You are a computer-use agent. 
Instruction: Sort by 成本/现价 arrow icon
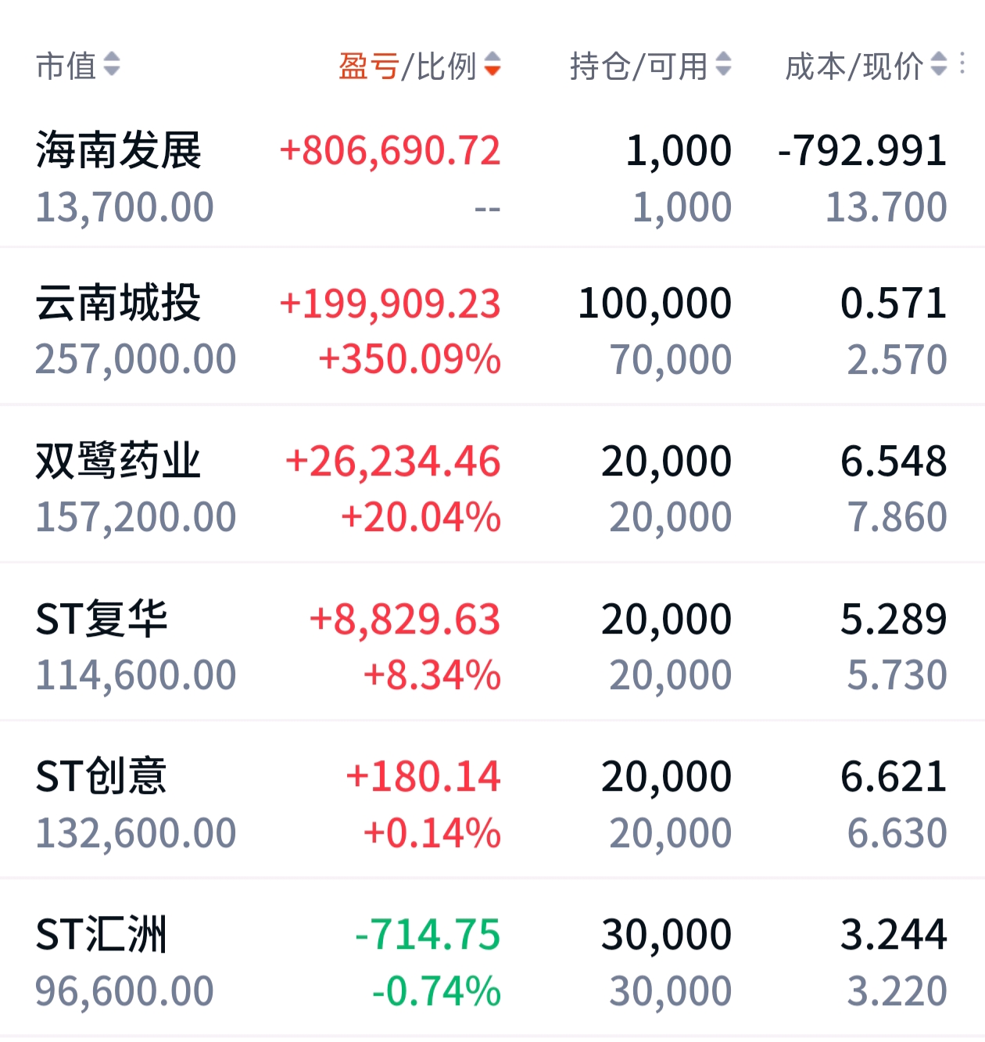pos(939,65)
